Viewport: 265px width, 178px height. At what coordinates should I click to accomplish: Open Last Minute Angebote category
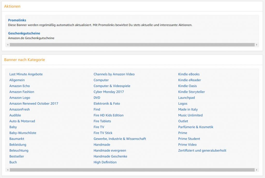coord(26,74)
